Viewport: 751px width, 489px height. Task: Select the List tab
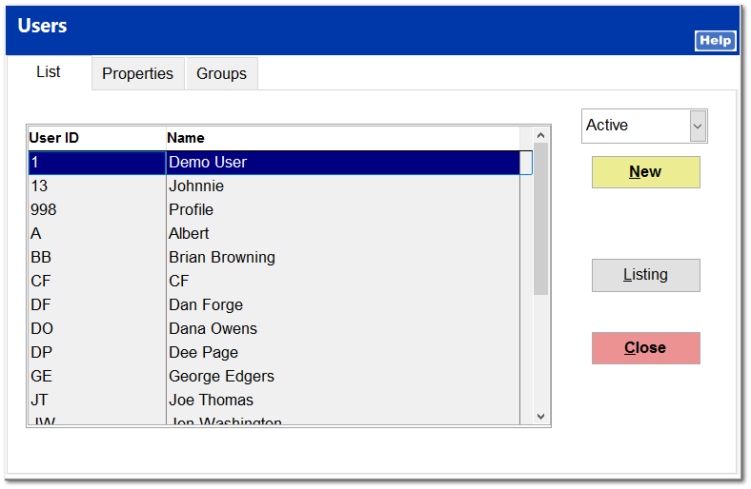(x=49, y=72)
